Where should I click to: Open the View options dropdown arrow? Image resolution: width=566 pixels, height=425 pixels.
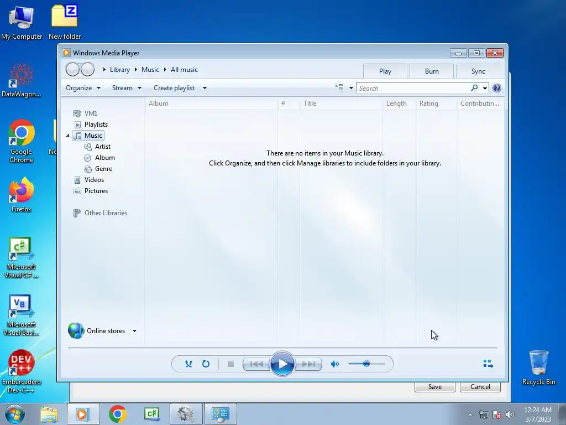pyautogui.click(x=351, y=88)
